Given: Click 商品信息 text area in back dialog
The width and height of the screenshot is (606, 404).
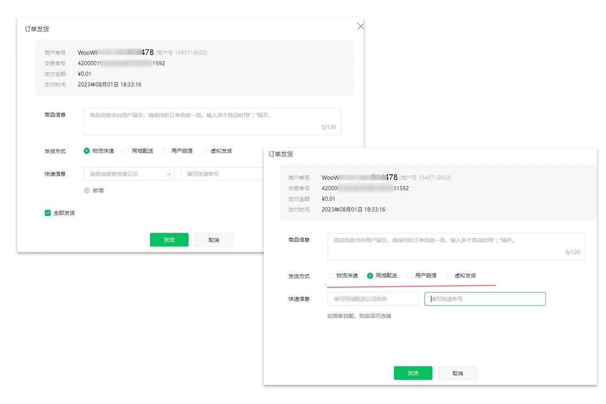Looking at the screenshot, I should pos(212,121).
